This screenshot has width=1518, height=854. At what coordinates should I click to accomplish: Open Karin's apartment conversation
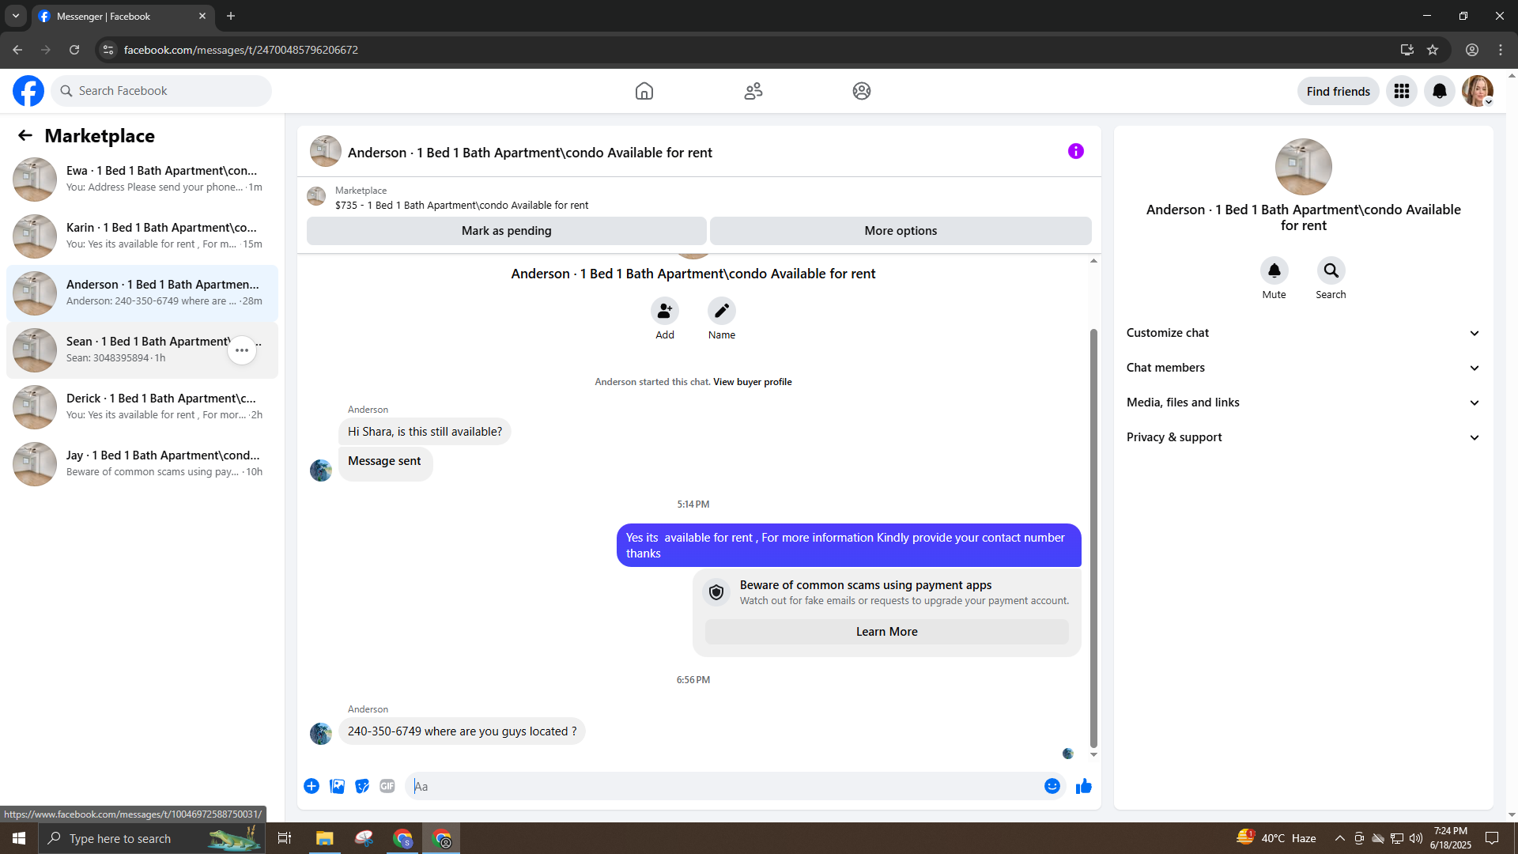tap(142, 236)
